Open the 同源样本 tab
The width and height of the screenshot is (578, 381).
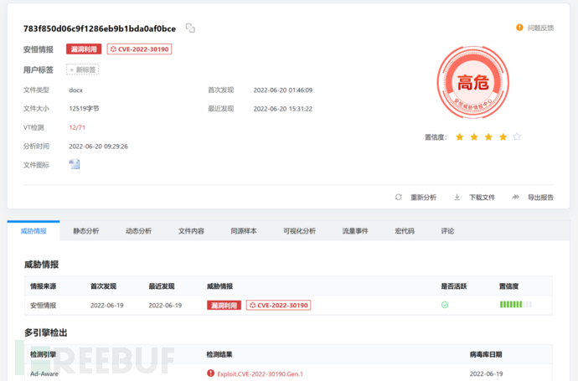point(244,231)
